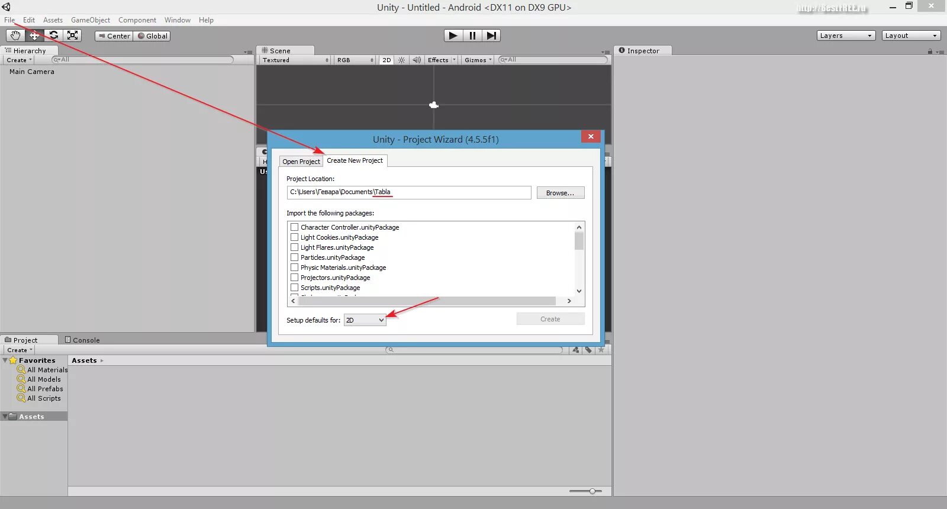Check Physic Materials.unityPackage
Viewport: 947px width, 509px height.
(295, 268)
